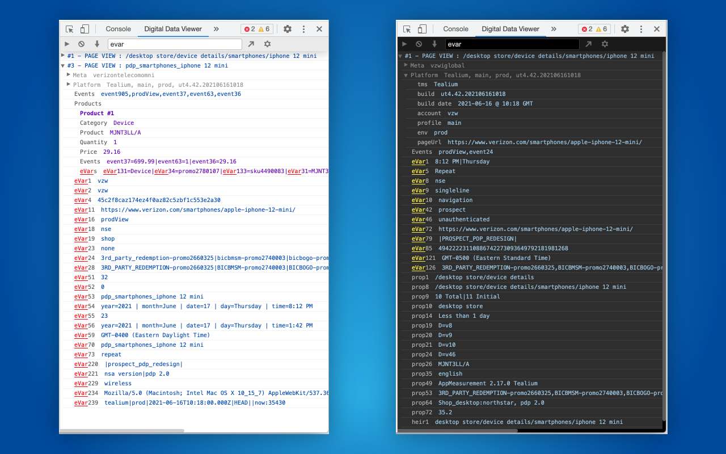Open small gear settings beside light panel search

coord(267,44)
